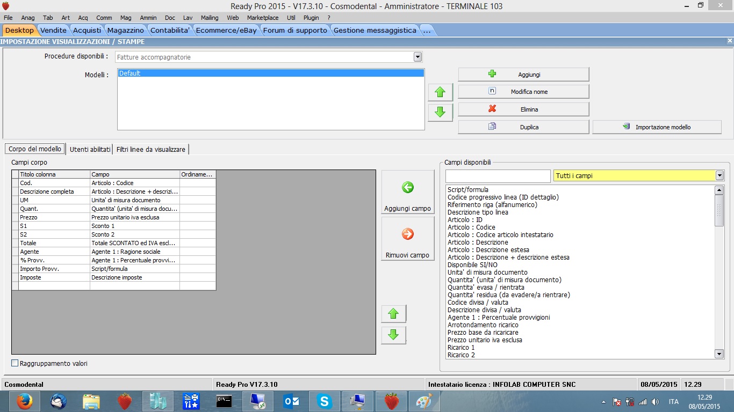Enable the Raggruppamento valori checkbox

pyautogui.click(x=15, y=363)
